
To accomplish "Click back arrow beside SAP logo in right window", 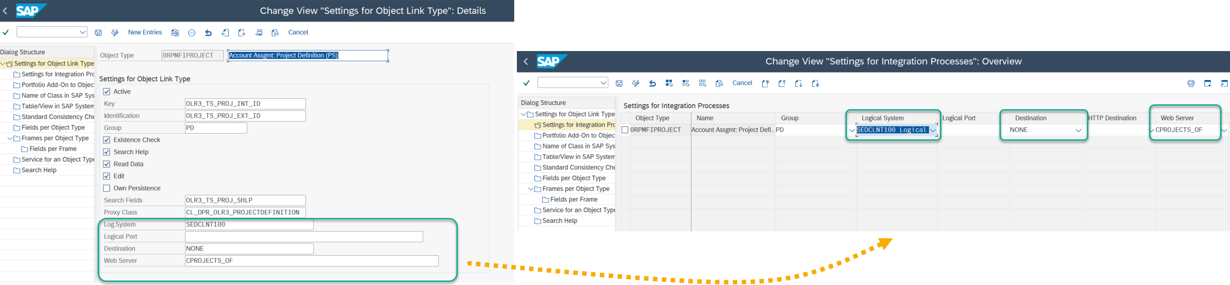I will [526, 62].
